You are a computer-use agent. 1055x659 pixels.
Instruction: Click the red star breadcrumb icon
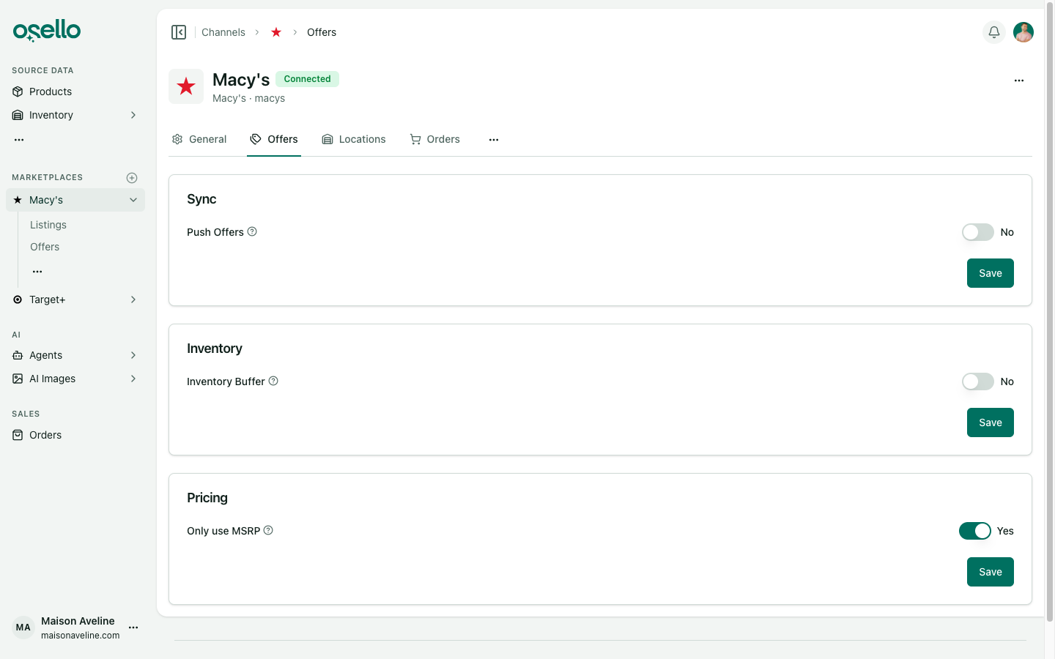276,32
